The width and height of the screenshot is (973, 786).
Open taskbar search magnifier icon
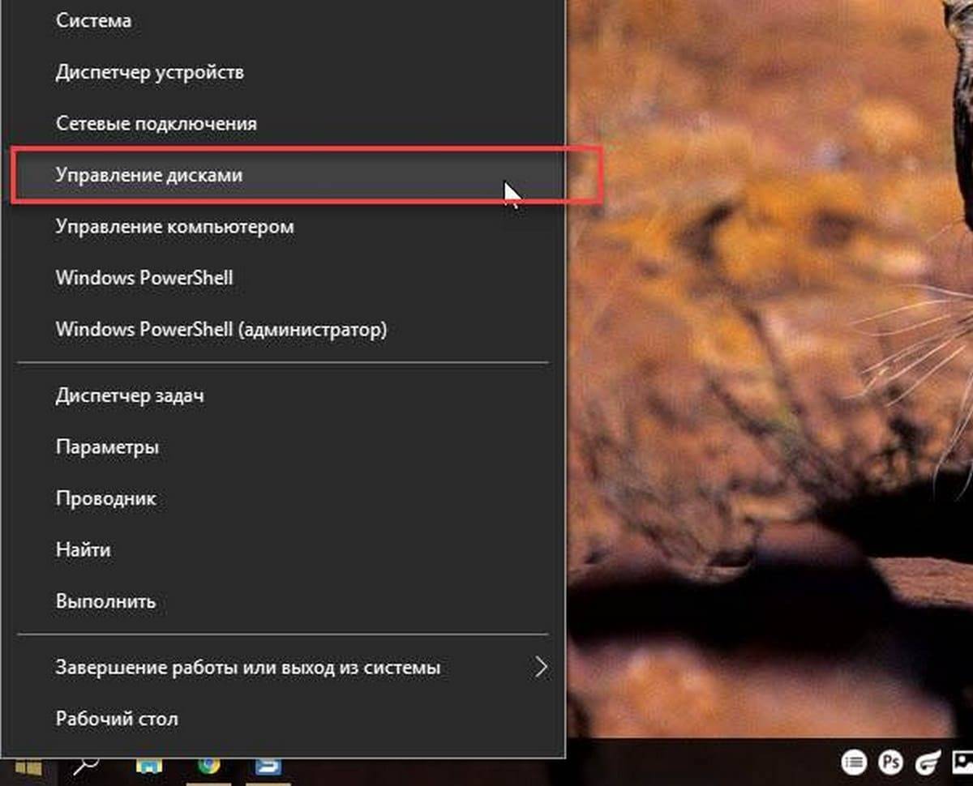(x=87, y=768)
